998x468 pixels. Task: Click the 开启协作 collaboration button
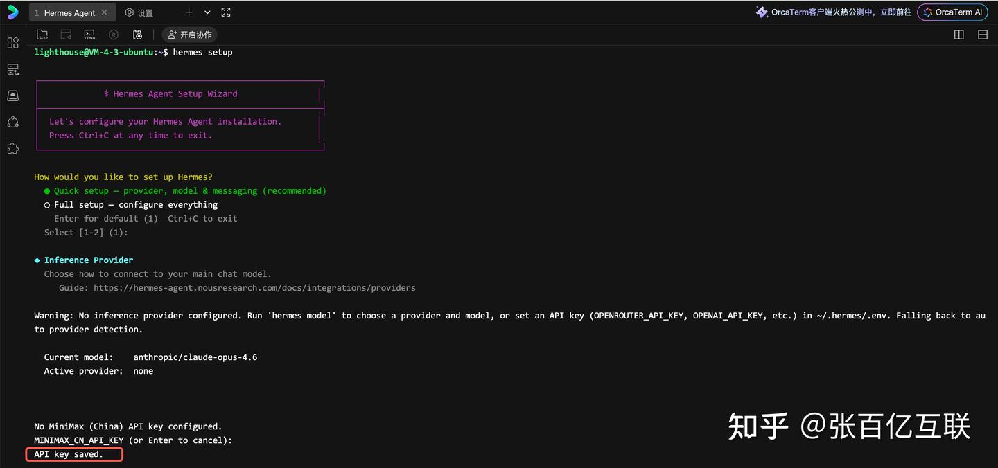click(x=189, y=35)
